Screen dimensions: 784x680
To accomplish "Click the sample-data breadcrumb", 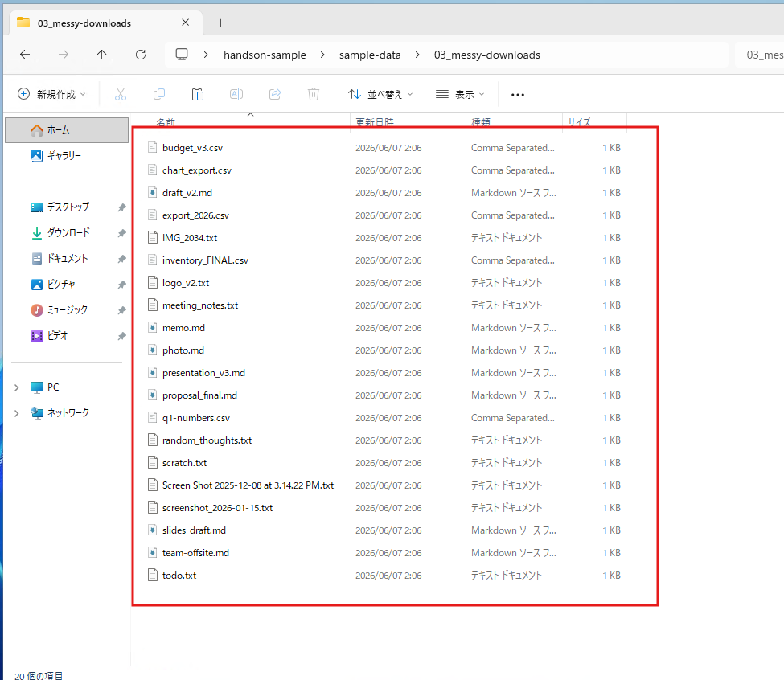I will [x=370, y=55].
